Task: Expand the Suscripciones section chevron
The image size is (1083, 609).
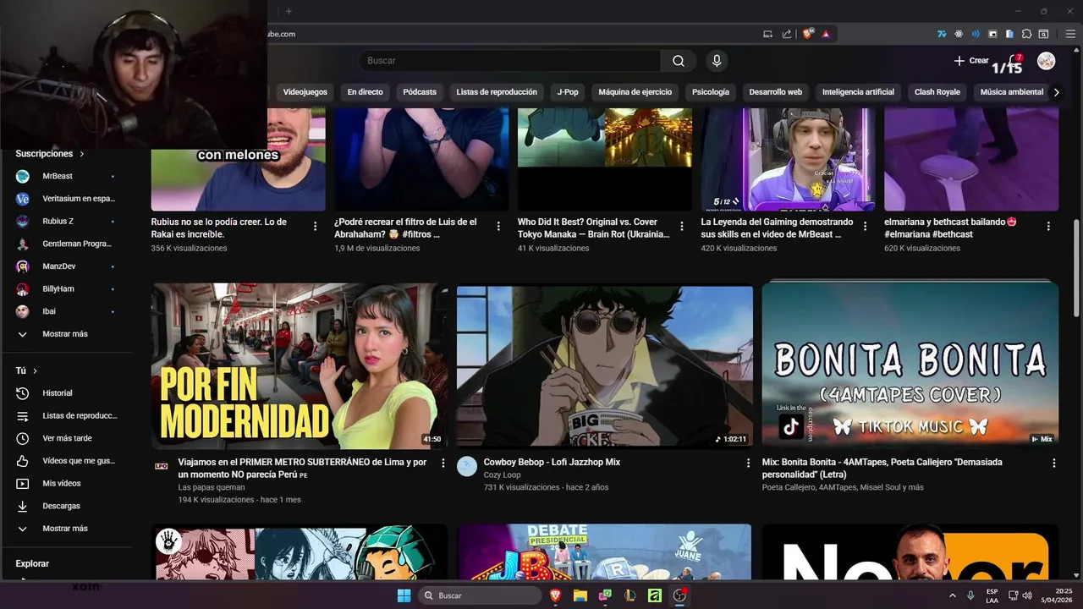Action: point(82,154)
